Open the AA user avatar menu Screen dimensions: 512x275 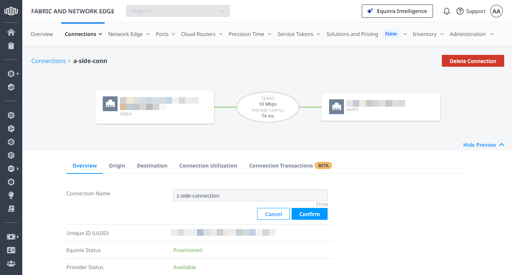pos(496,11)
